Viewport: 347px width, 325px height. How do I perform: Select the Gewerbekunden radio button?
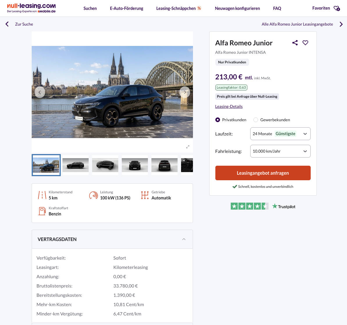click(x=256, y=120)
